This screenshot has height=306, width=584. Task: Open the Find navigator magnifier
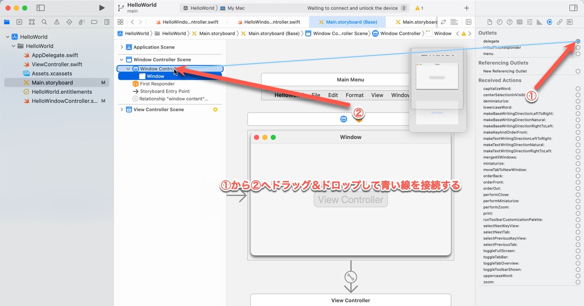pos(44,22)
